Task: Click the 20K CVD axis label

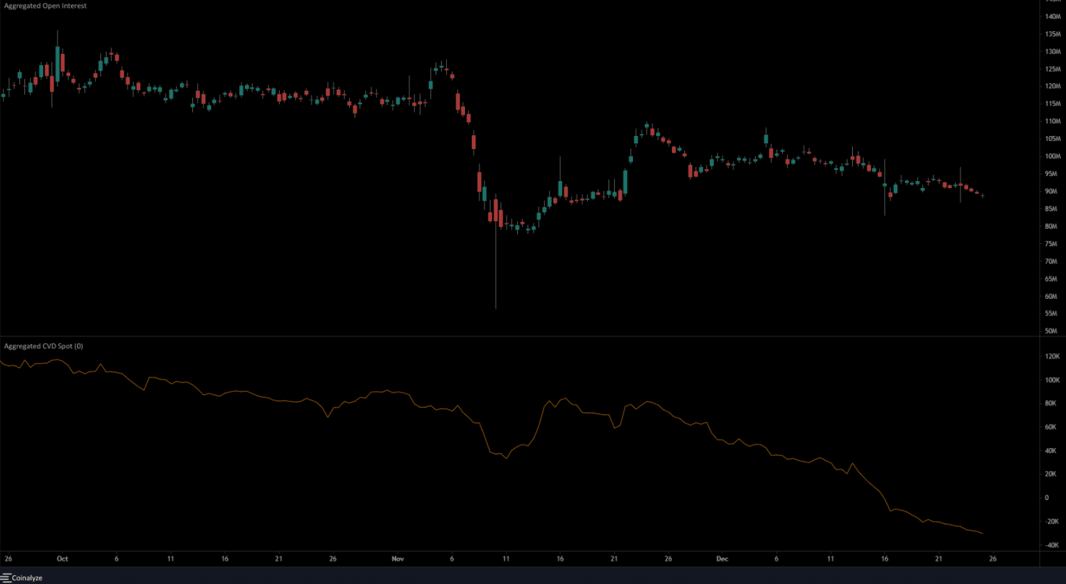Action: [1051, 474]
